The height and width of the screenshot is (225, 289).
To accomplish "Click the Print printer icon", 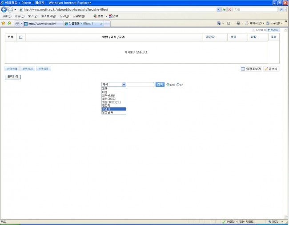I will 238,23.
